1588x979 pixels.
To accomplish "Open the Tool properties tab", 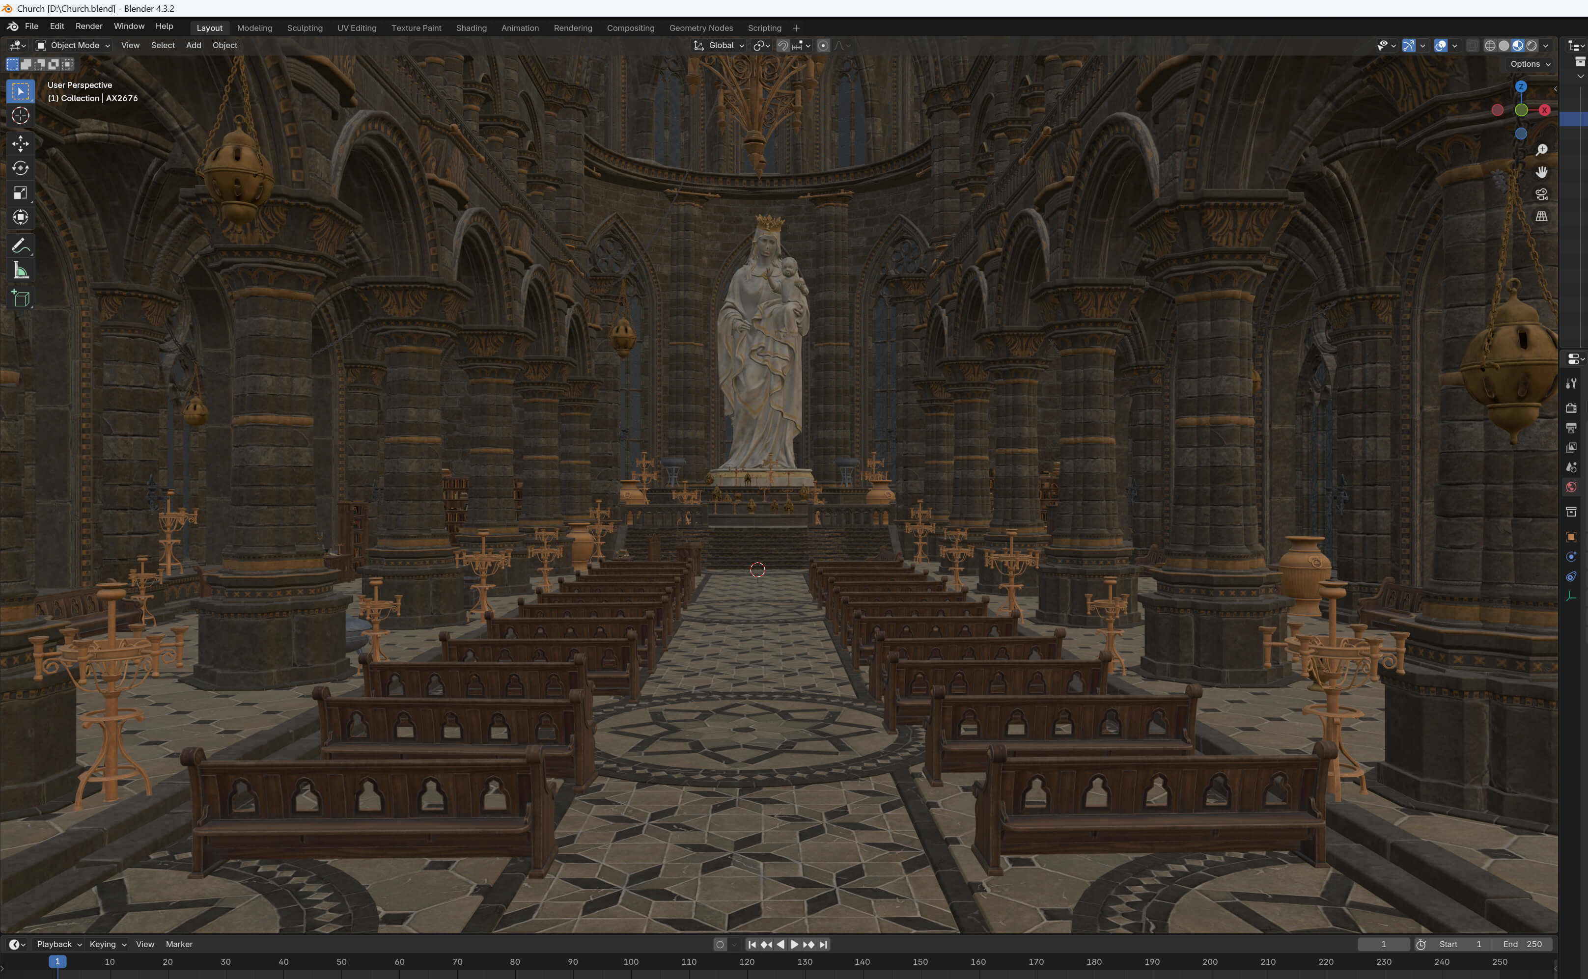I will pos(1571,383).
